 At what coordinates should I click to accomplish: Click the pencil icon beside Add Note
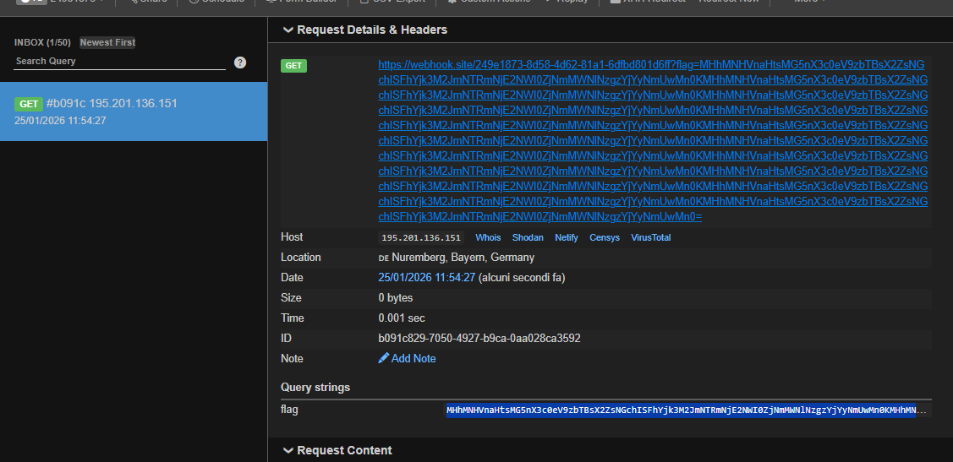coord(384,359)
